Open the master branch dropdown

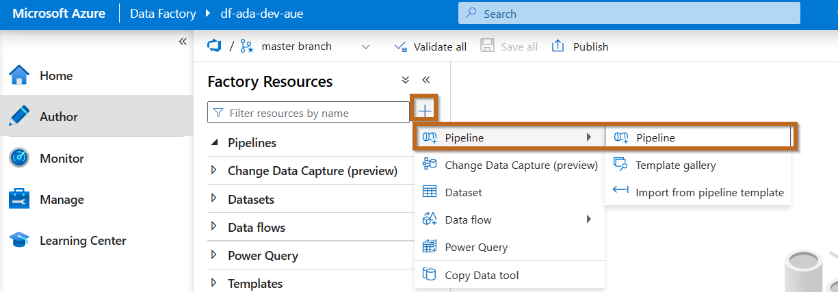click(x=365, y=47)
